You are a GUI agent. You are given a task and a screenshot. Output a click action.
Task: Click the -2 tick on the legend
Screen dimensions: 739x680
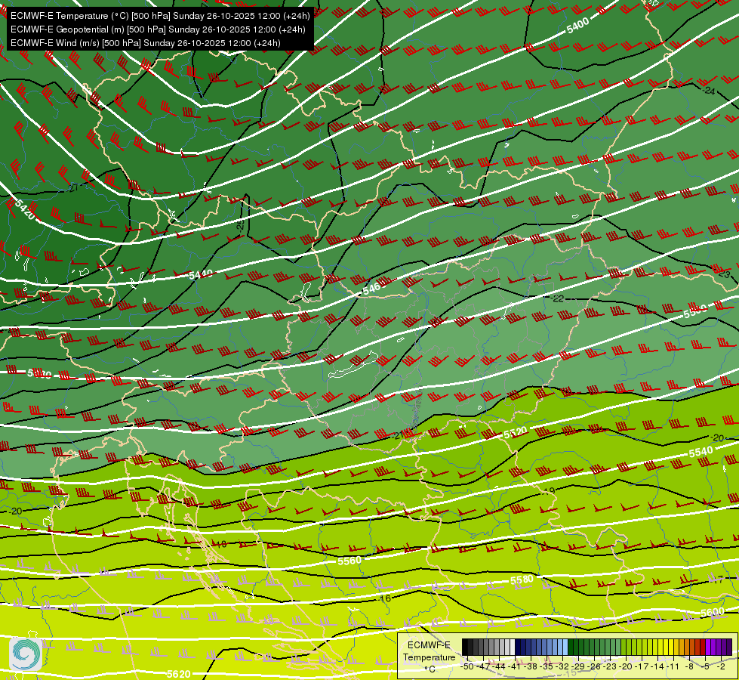[721, 667]
